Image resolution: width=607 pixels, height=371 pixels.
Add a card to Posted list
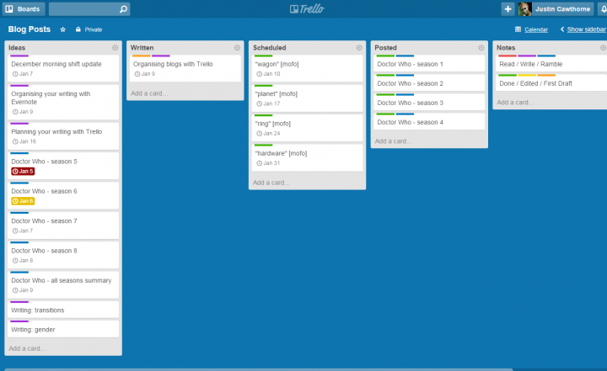click(393, 141)
